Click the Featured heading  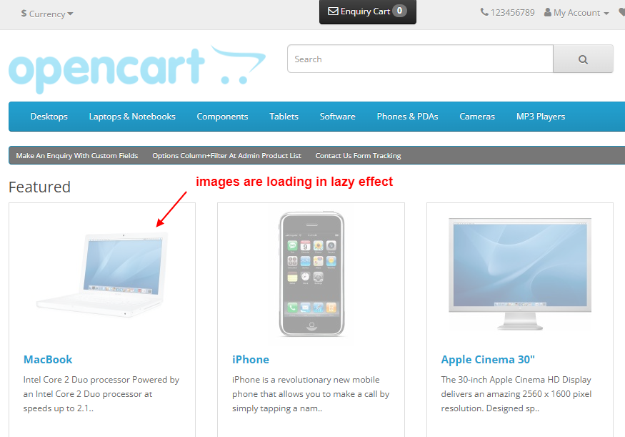tap(39, 187)
